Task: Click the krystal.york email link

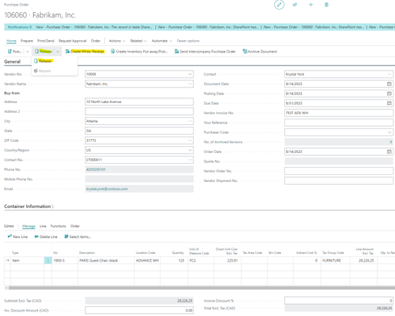Action: tap(107, 189)
